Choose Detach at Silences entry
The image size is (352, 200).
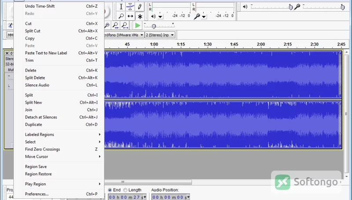pos(64,117)
